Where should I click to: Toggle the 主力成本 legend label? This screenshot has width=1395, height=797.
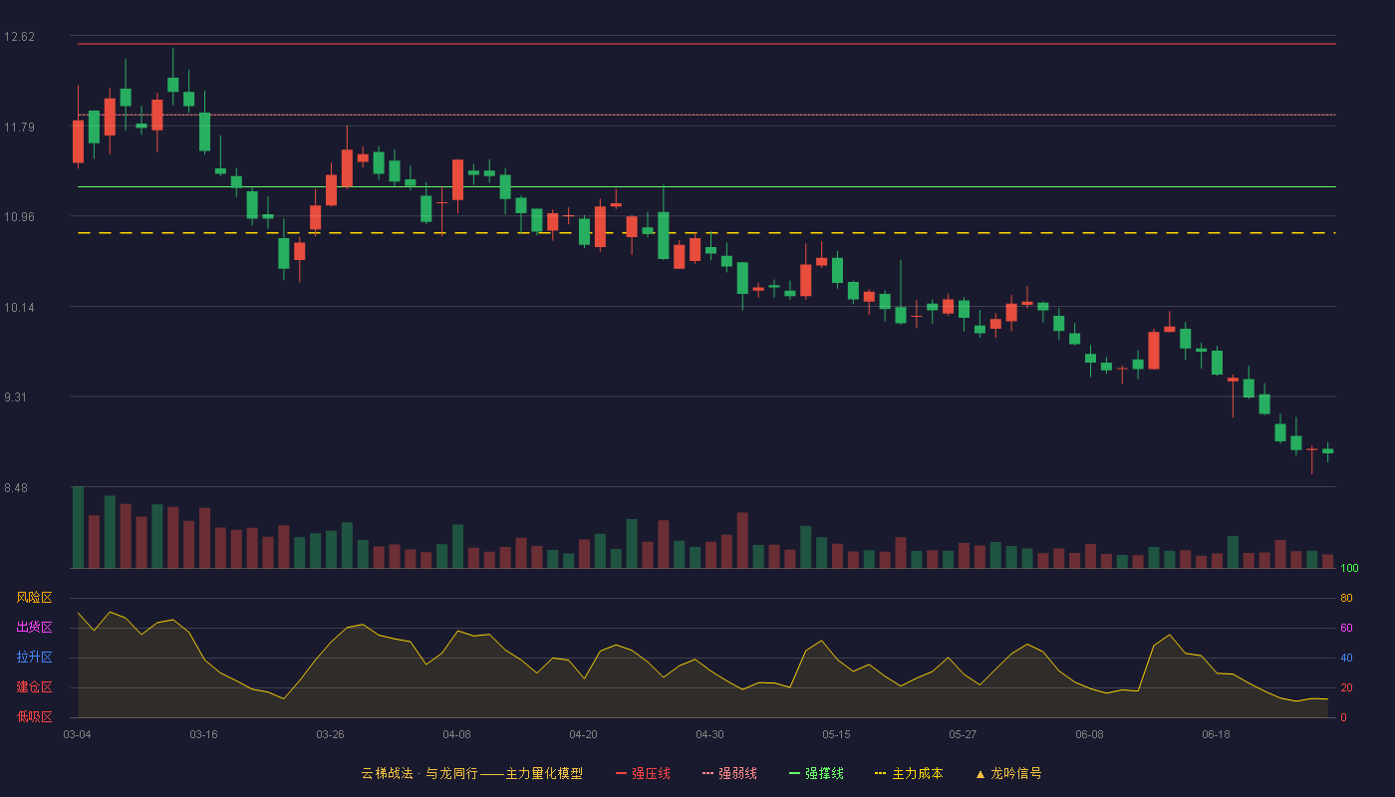[x=917, y=773]
